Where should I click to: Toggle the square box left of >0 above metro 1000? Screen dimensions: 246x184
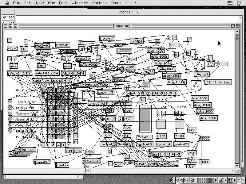pos(122,59)
